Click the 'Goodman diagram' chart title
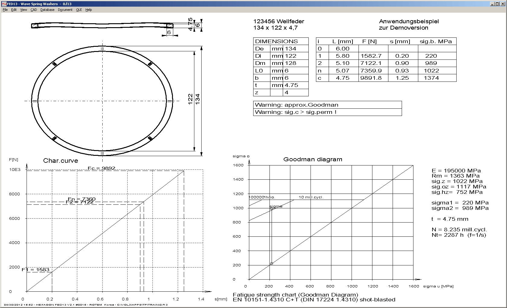The width and height of the screenshot is (507, 308). pos(313,159)
